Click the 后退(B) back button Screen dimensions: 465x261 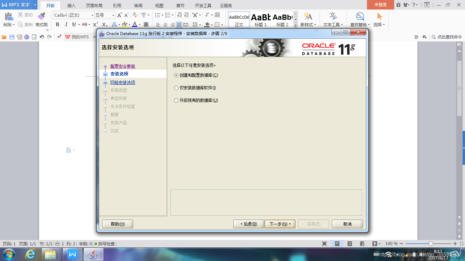pos(248,224)
